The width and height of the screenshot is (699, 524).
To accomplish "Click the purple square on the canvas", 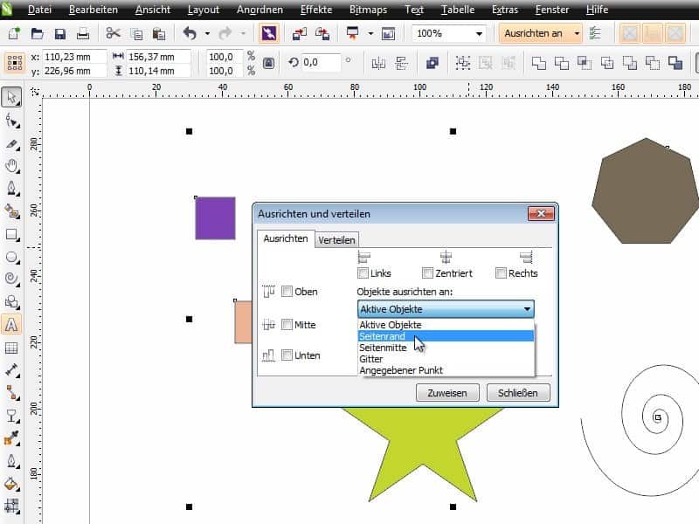I will (215, 217).
